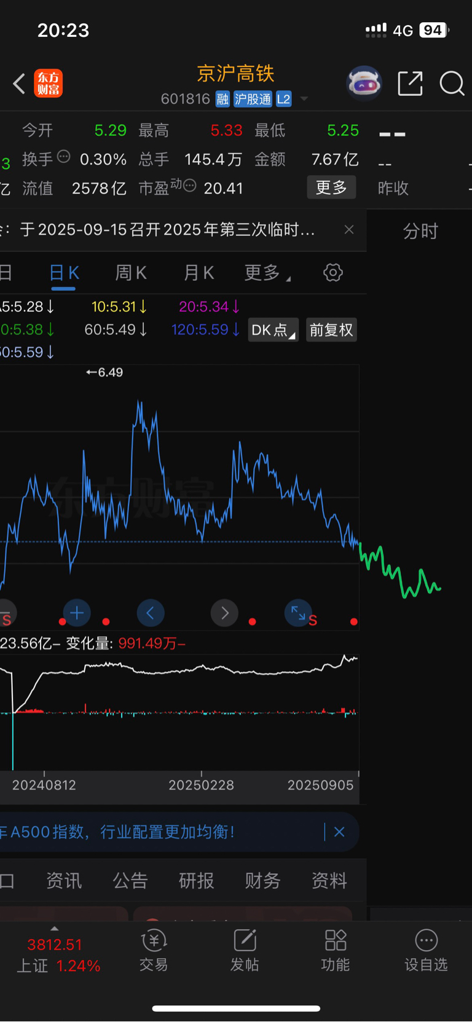
Task: Open the 功能 functions icon
Action: pyautogui.click(x=336, y=951)
